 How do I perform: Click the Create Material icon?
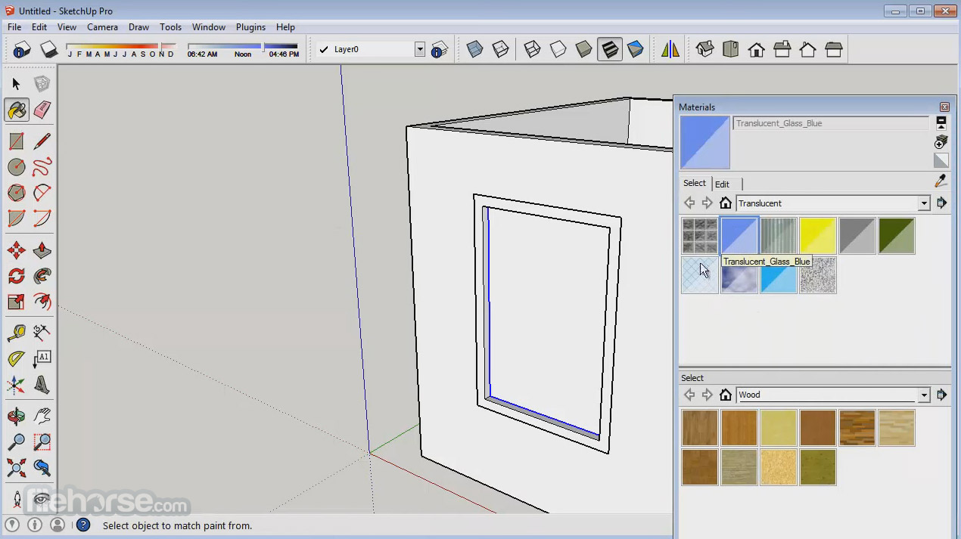[x=941, y=142]
